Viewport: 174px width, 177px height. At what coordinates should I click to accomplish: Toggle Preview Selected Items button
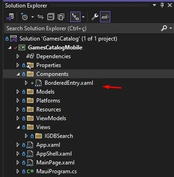coord(105,17)
